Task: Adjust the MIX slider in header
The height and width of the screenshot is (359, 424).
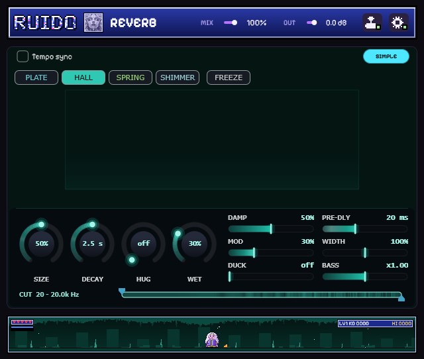Action: tap(231, 23)
